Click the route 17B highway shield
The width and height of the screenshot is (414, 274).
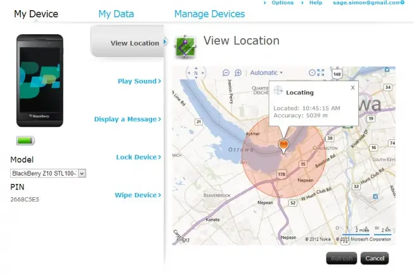point(281,174)
